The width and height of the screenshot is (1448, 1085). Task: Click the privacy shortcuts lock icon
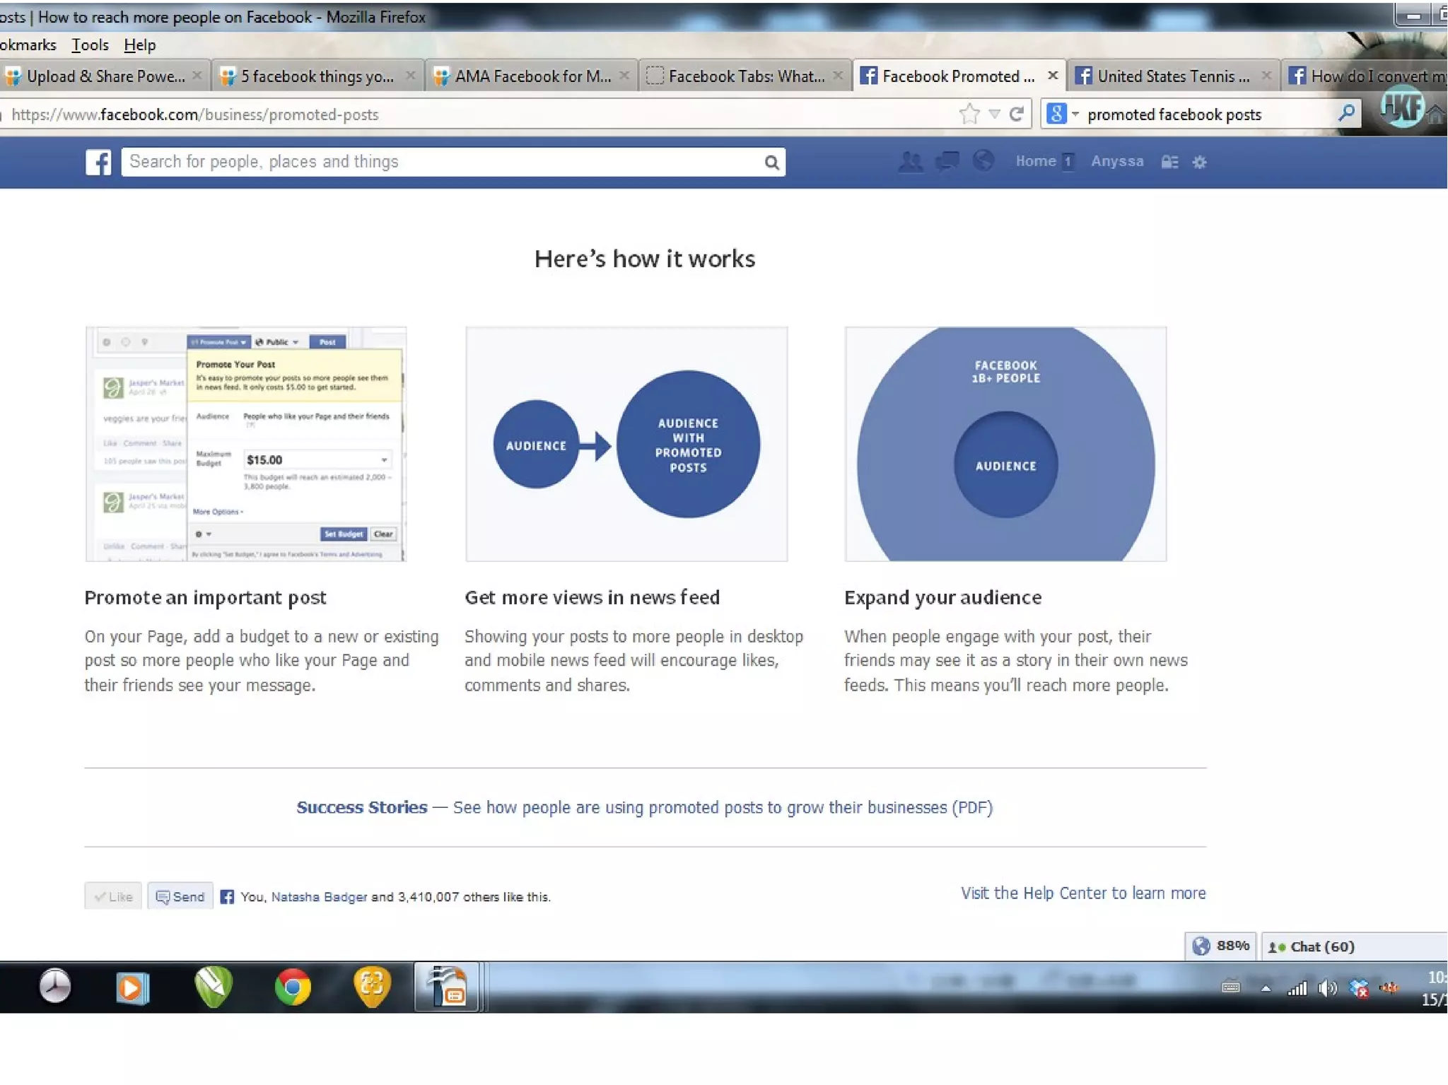point(1169,163)
